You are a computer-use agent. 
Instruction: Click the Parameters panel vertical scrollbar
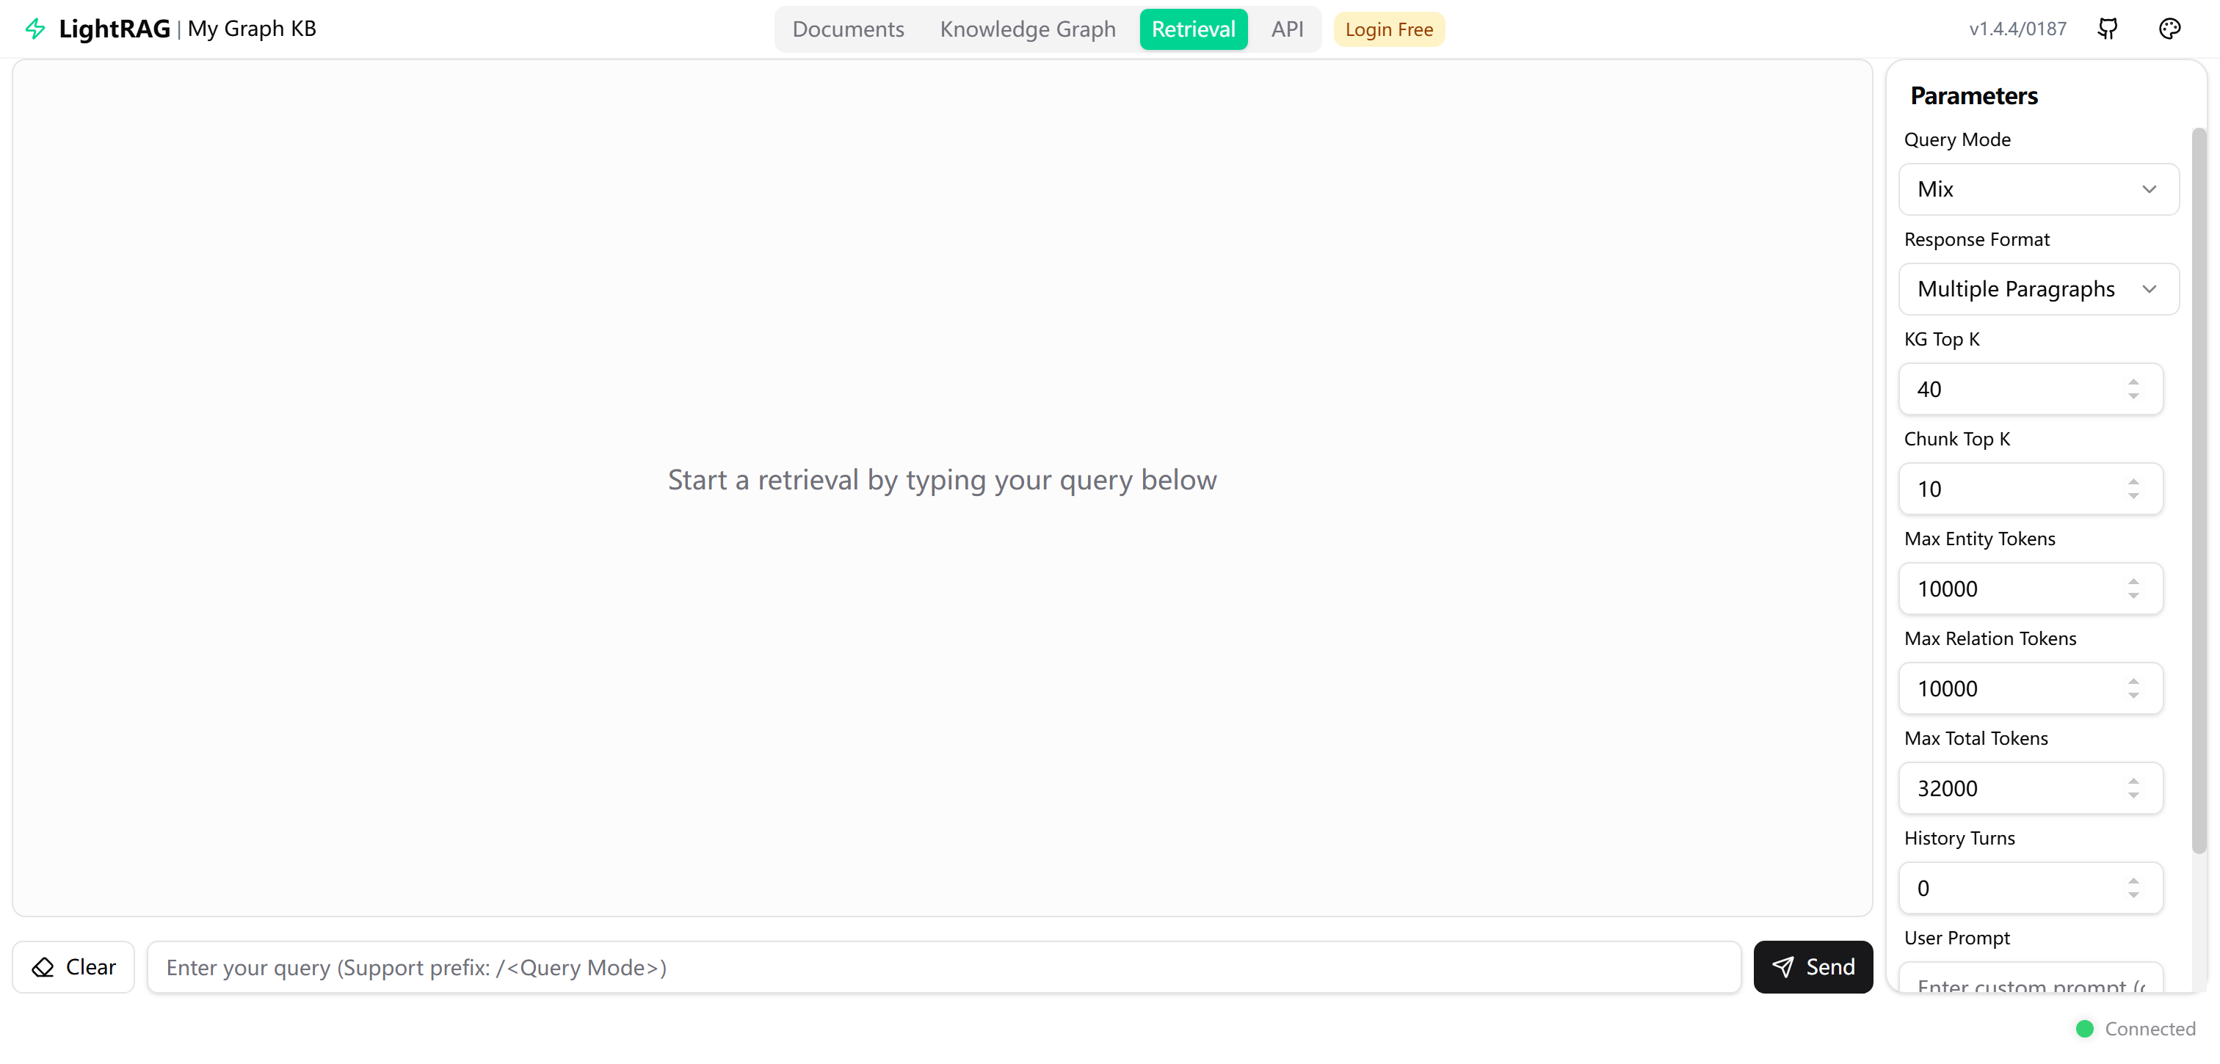(2199, 491)
